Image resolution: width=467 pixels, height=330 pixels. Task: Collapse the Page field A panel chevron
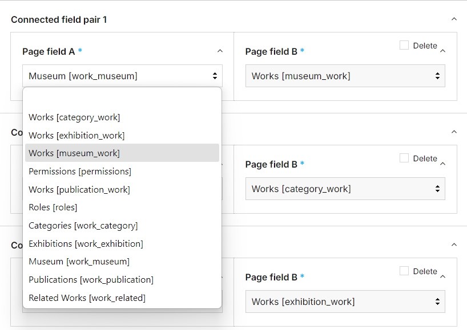coord(220,51)
